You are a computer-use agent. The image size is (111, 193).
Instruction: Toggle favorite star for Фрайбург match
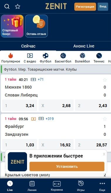105,119
